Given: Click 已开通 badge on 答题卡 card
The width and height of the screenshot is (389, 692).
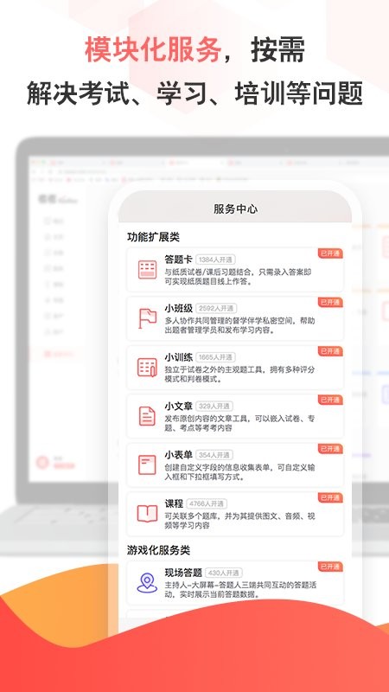Looking at the screenshot, I should point(330,253).
